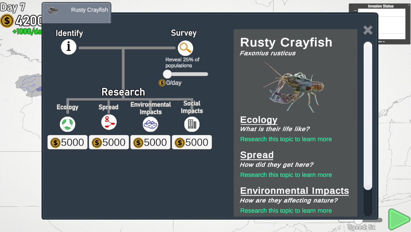
Task: Click the Rusty Crayfish photo
Action: pyautogui.click(x=293, y=87)
